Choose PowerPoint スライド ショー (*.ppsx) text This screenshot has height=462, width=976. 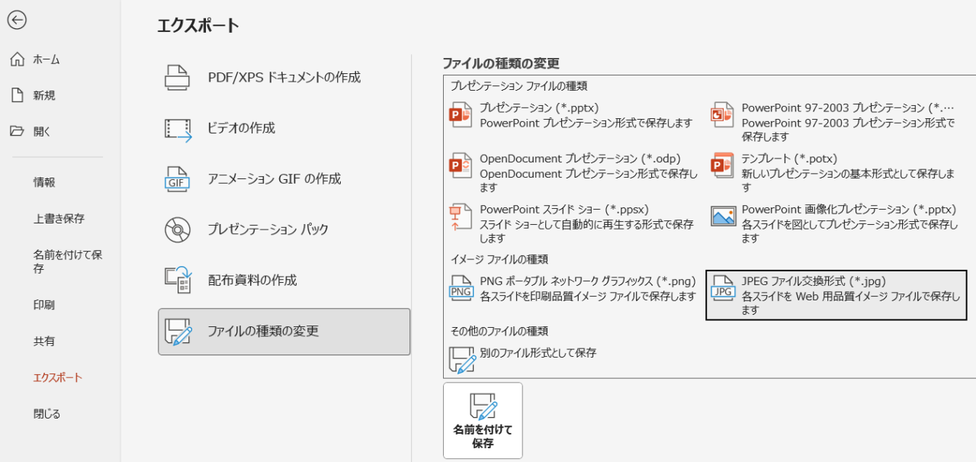click(x=563, y=209)
